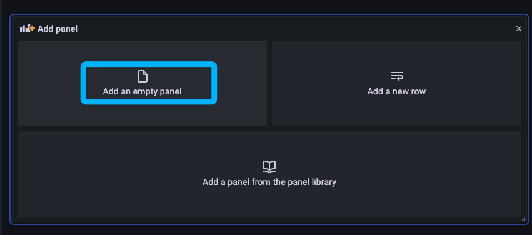This screenshot has height=235, width=532.
Task: Close the Add panel widget with X
Action: [518, 29]
